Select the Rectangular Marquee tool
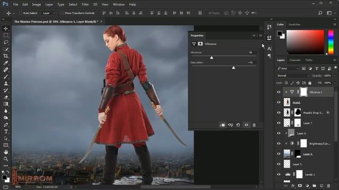This screenshot has width=339, height=190. pyautogui.click(x=6, y=35)
